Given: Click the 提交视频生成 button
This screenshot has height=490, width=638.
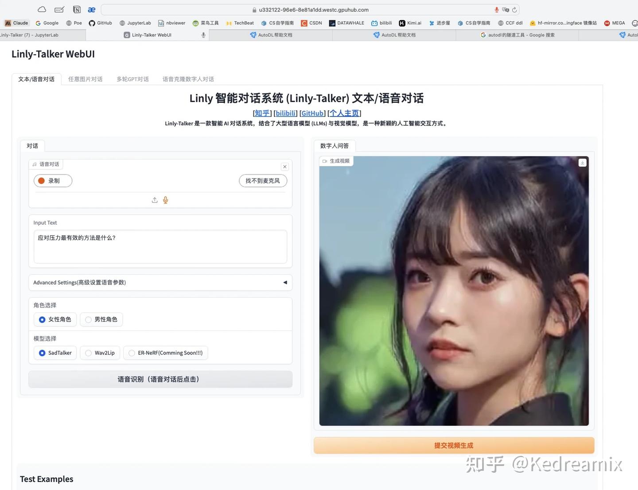Looking at the screenshot, I should 453,445.
